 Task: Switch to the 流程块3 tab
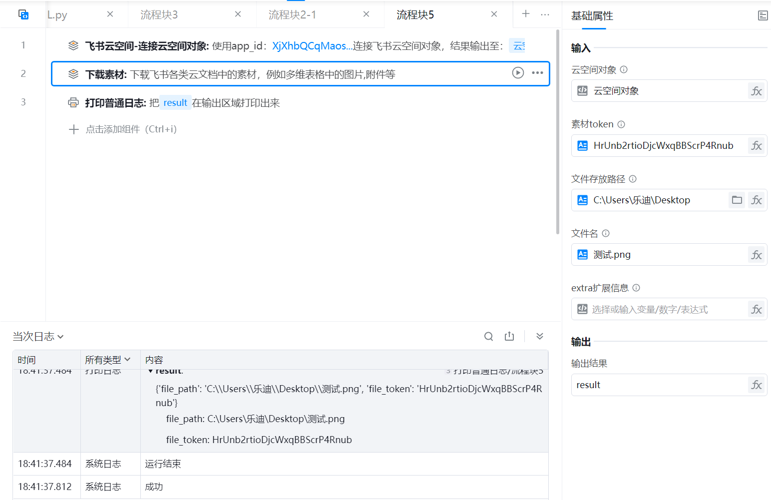(x=159, y=15)
